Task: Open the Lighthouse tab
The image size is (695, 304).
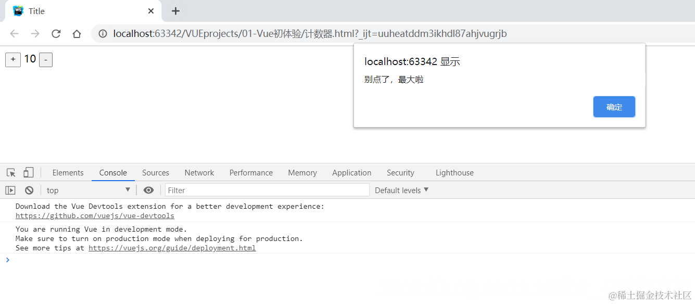Action: click(x=454, y=173)
